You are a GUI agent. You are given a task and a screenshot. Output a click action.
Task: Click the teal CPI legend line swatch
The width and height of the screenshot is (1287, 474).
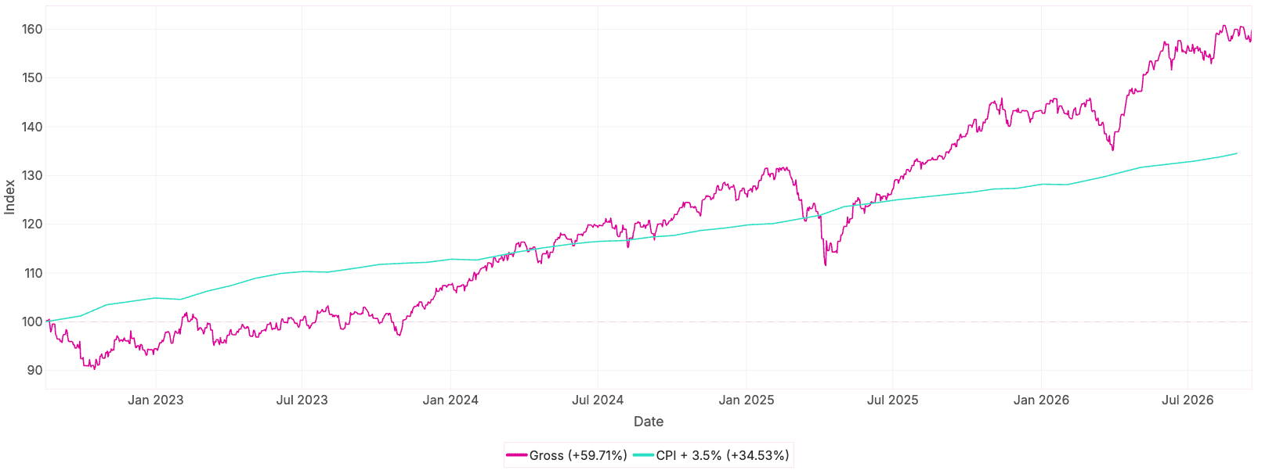click(643, 455)
